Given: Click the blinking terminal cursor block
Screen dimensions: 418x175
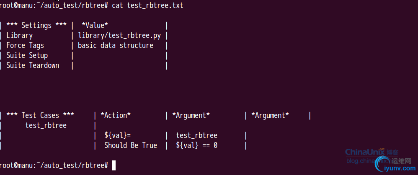Looking at the screenshot, I should pos(114,165).
